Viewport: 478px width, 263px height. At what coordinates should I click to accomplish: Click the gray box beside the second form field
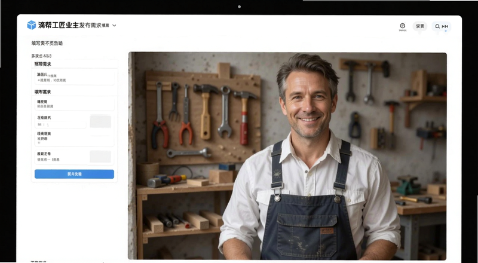coord(100,121)
